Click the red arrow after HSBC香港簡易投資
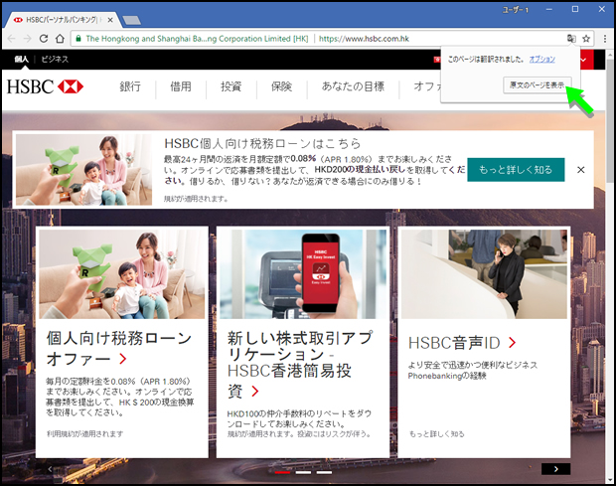616x486 pixels. 255,392
